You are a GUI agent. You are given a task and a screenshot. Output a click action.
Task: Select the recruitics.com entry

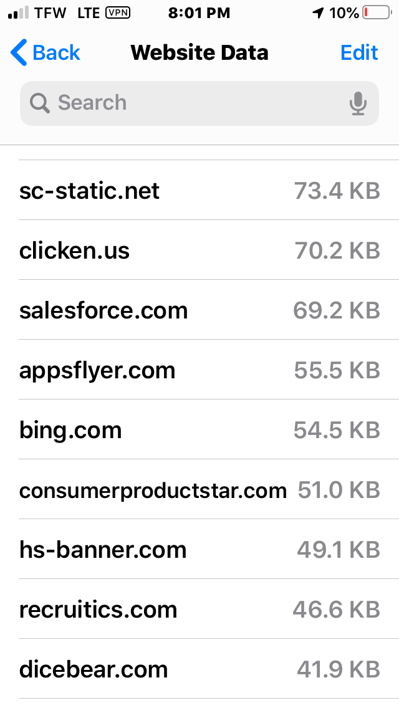199,609
